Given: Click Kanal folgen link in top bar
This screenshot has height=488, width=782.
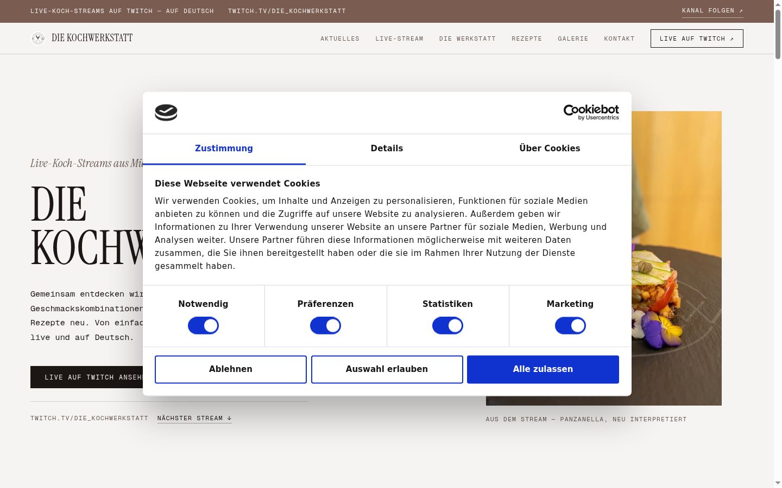Looking at the screenshot, I should click(x=712, y=11).
